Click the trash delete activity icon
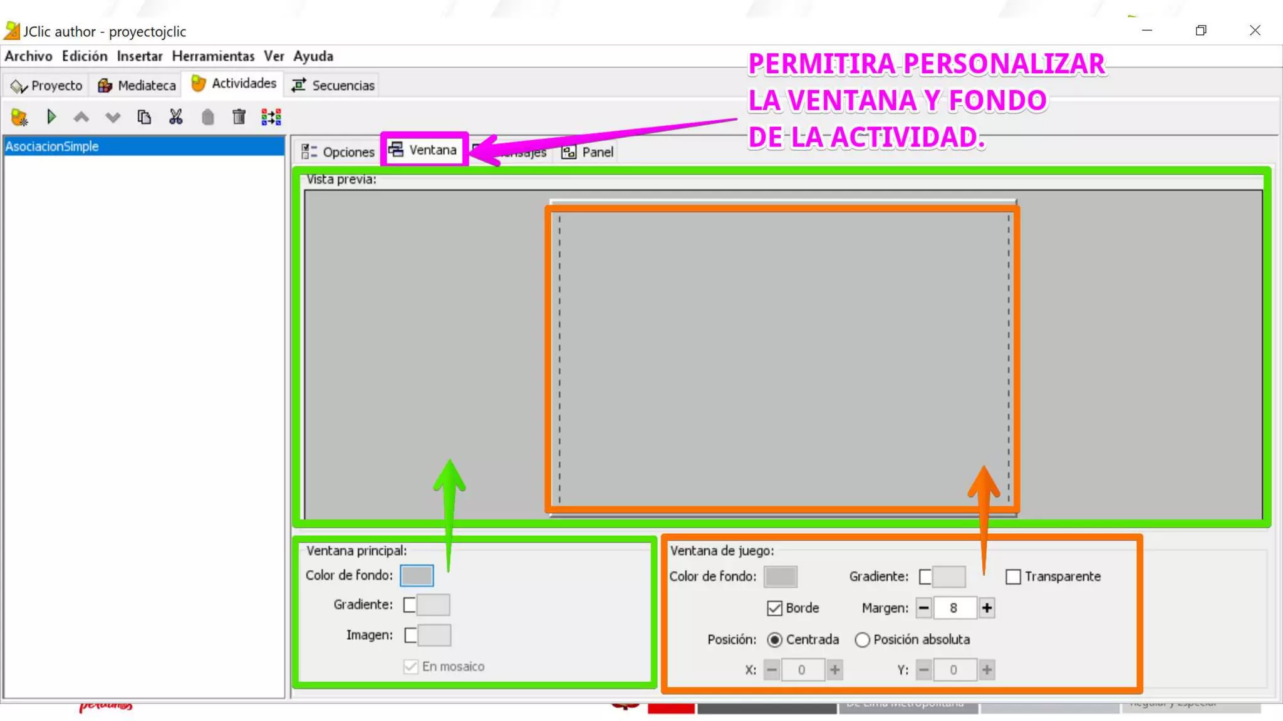 point(239,117)
